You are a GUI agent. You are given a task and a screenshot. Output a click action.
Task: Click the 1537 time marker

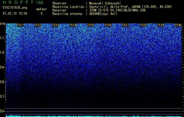(125, 25)
